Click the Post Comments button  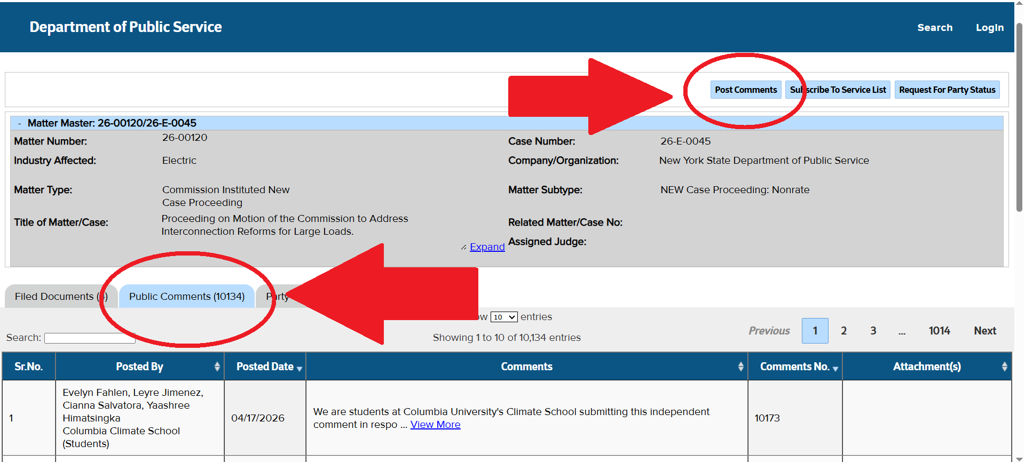[x=745, y=90]
